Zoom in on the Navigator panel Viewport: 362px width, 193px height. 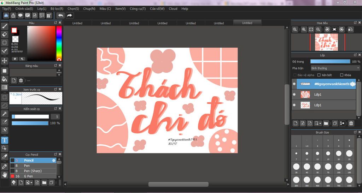point(304,30)
